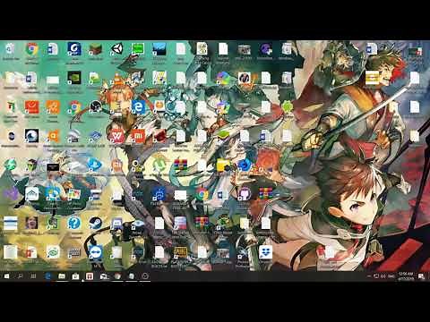Launch the orange Avast shortcut
The image size is (430, 322).
53,136
